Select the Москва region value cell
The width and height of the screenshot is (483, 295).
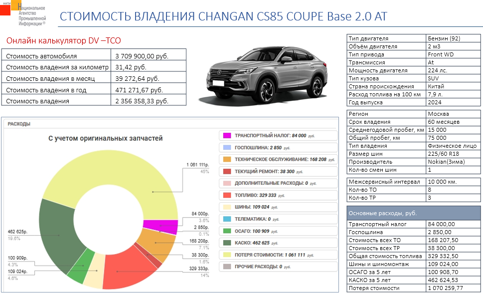[x=453, y=114]
